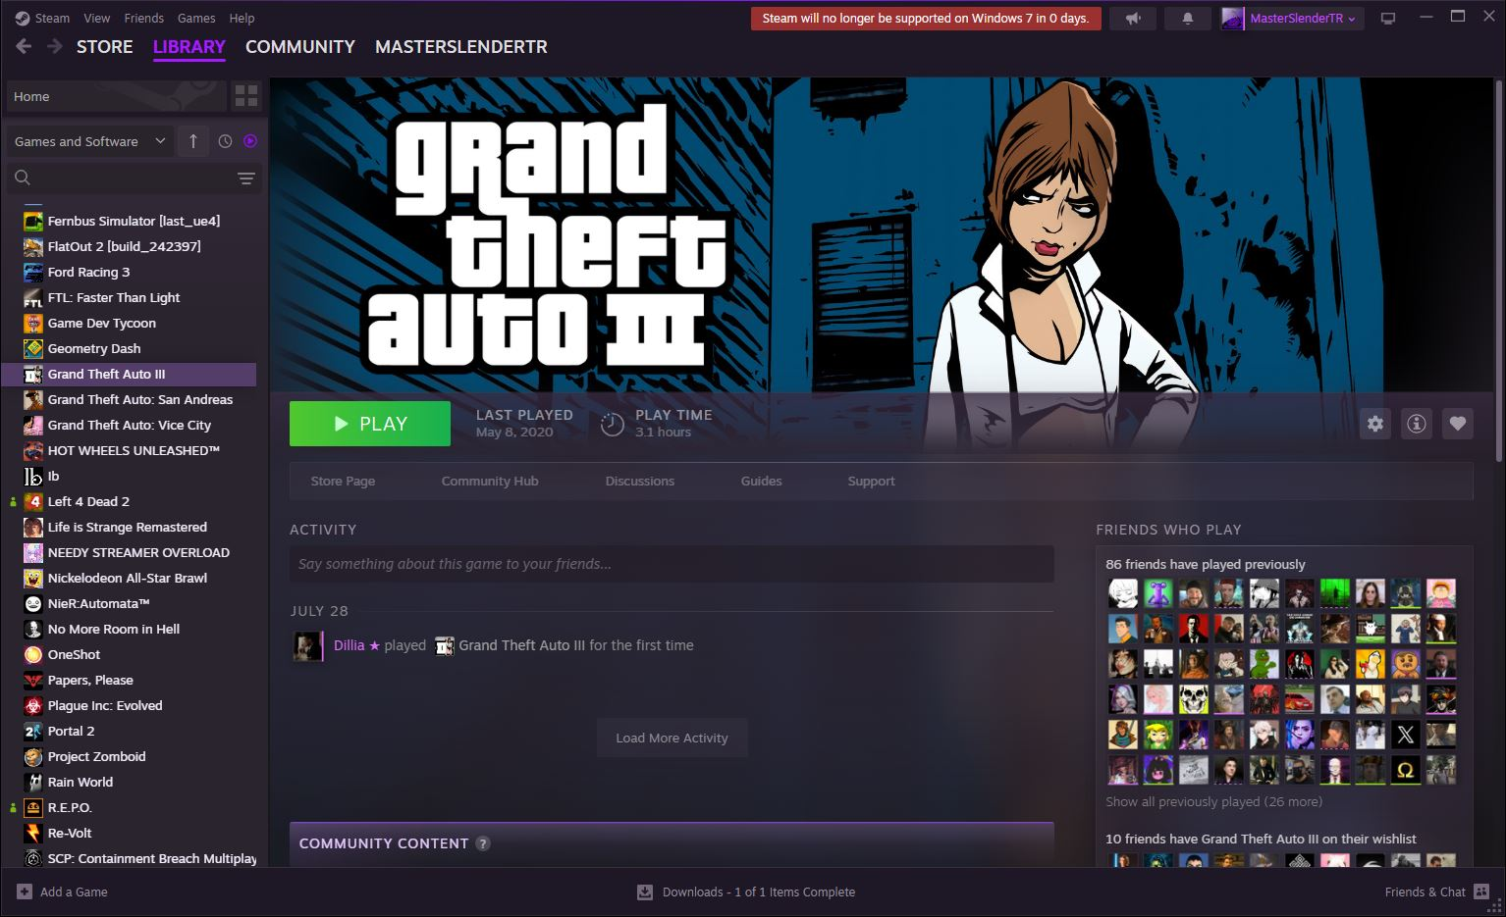Screen dimensions: 1506x917
Task: Select Project Zomboid in library
Action: (x=96, y=756)
